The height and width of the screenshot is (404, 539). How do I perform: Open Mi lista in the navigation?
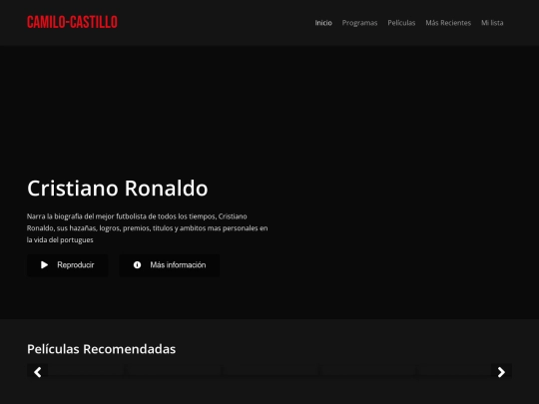point(492,23)
